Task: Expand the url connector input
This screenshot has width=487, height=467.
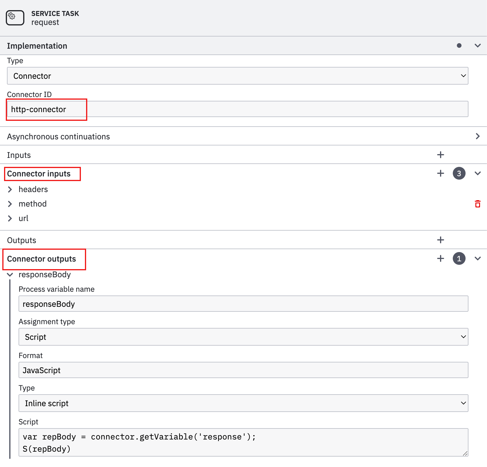Action: click(10, 218)
